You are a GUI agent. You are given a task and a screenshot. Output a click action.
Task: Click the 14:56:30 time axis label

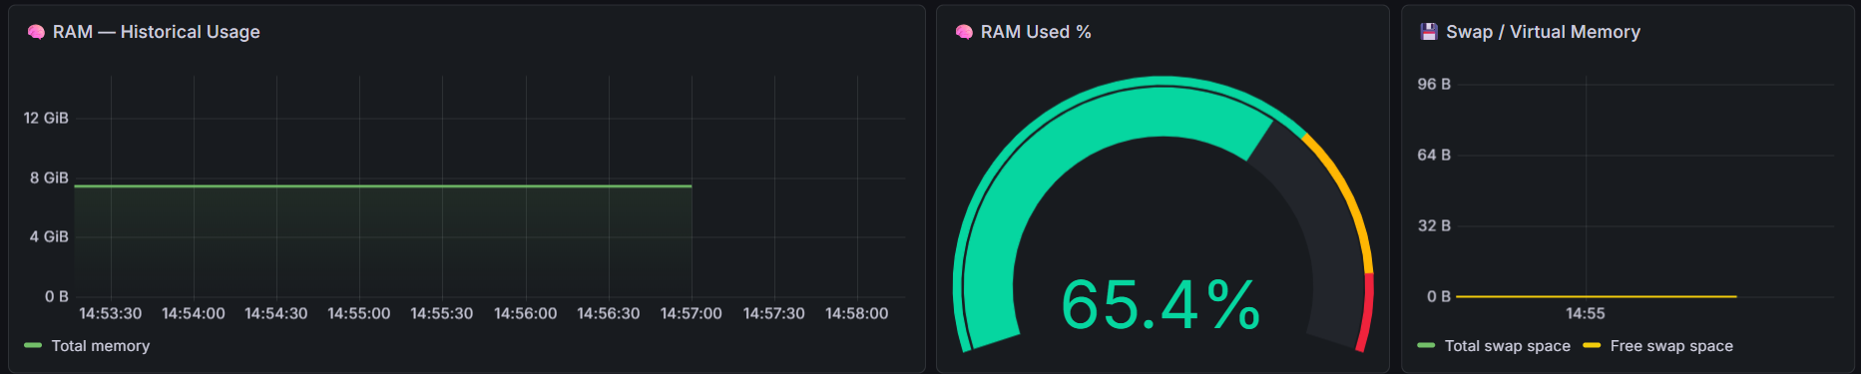(609, 313)
